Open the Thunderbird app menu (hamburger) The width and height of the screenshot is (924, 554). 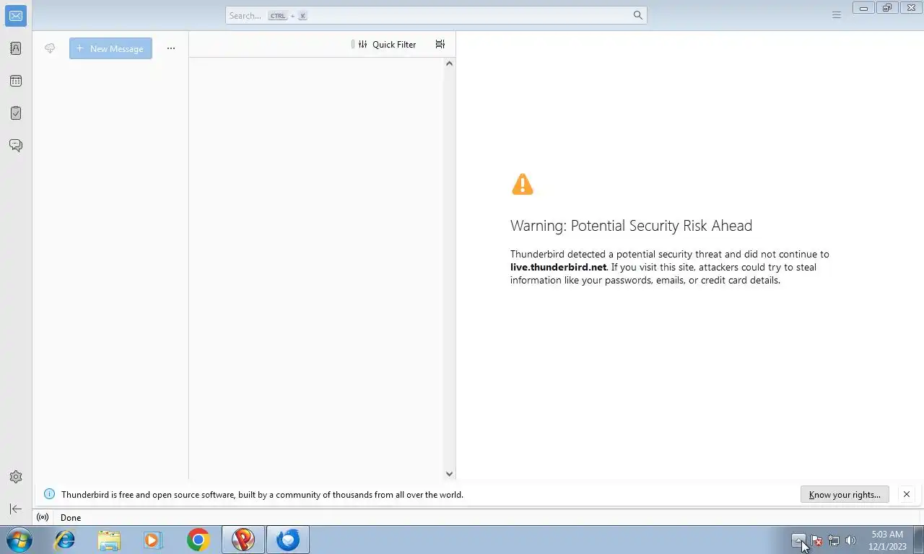[837, 15]
